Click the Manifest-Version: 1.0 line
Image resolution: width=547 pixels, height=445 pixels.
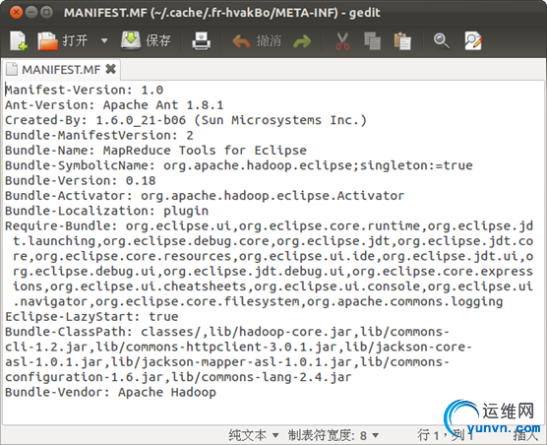[x=84, y=90]
